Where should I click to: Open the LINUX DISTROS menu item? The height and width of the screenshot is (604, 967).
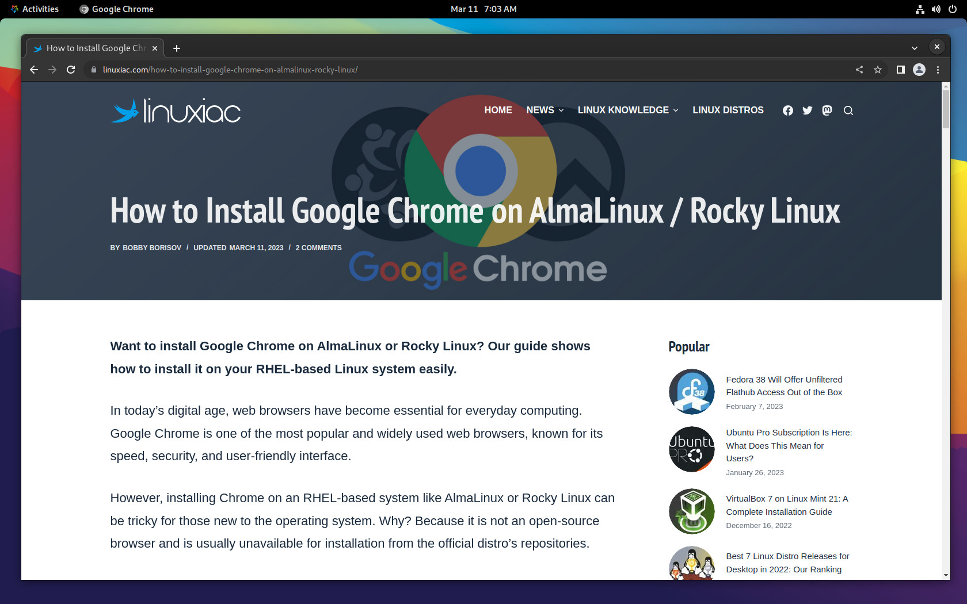[728, 110]
